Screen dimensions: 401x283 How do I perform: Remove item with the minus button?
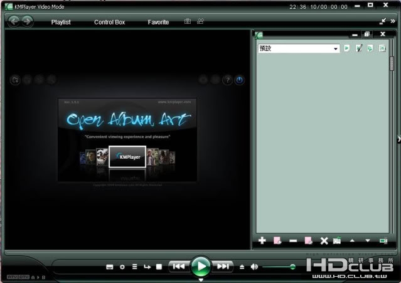(293, 241)
